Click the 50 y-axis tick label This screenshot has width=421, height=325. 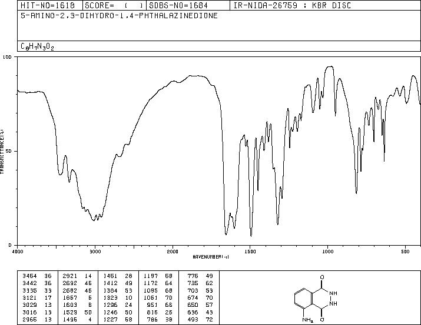[x=9, y=151]
